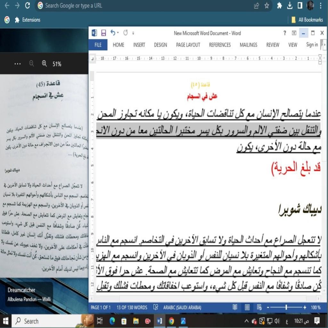Bookmark this tab with star icon
The width and height of the screenshot is (328, 328).
click(267, 6)
